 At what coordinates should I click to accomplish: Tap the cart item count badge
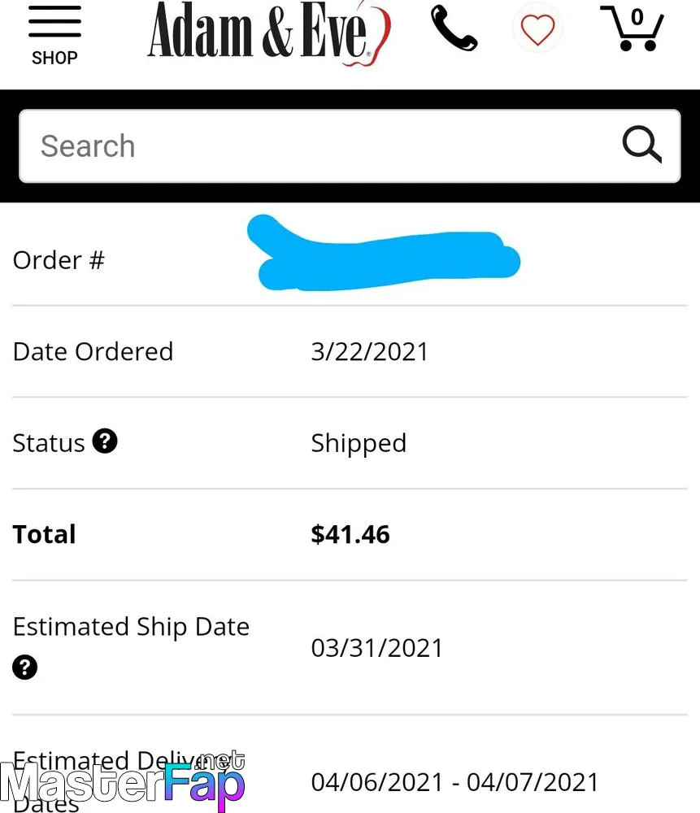[637, 17]
